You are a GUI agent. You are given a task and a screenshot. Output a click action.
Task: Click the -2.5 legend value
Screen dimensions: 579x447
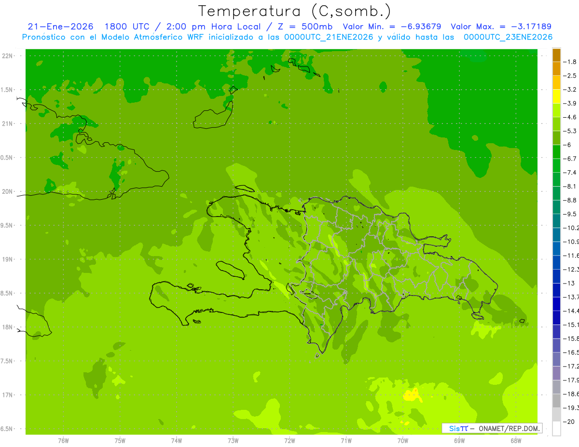tap(570, 76)
